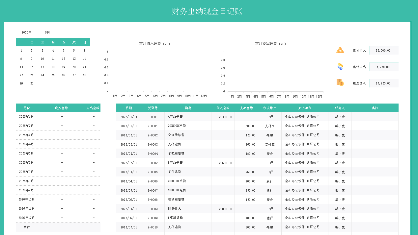Select voucher cell S-0001
This screenshot has height=235, width=418.
point(153,117)
